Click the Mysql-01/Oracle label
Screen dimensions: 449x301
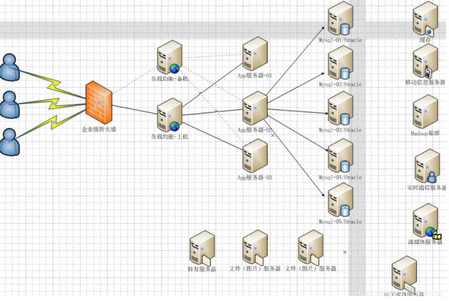[x=340, y=40]
